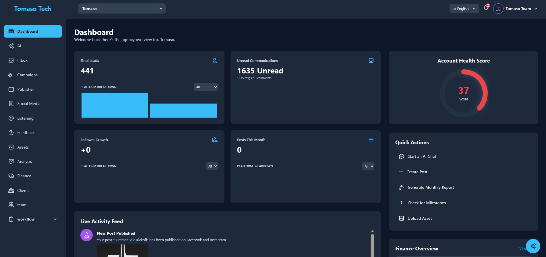Click the Posts This Month list icon

pos(371,140)
